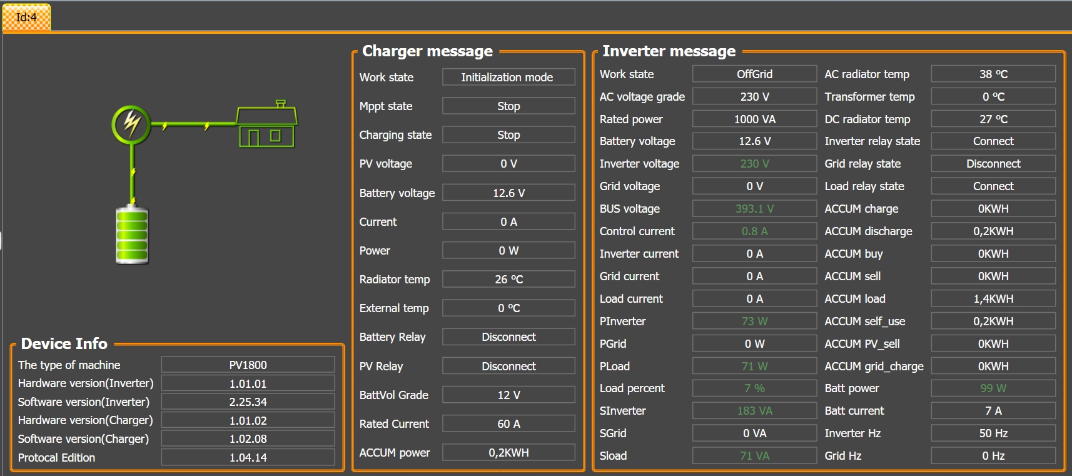The image size is (1072, 476).
Task: Click the green battery icon
Action: coord(132,235)
